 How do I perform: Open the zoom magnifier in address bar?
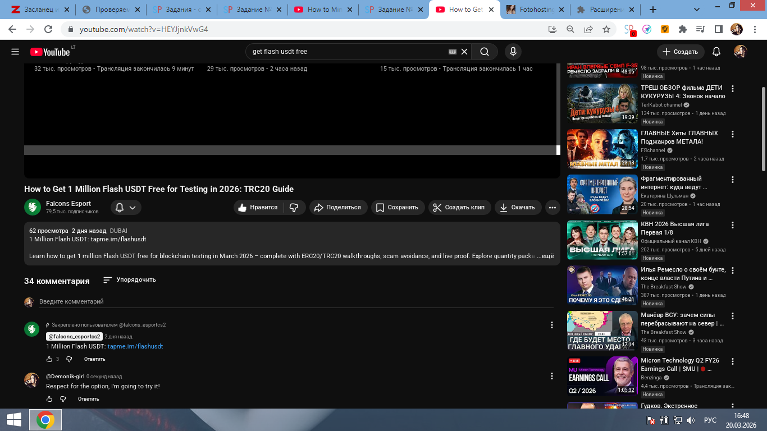[x=570, y=29]
